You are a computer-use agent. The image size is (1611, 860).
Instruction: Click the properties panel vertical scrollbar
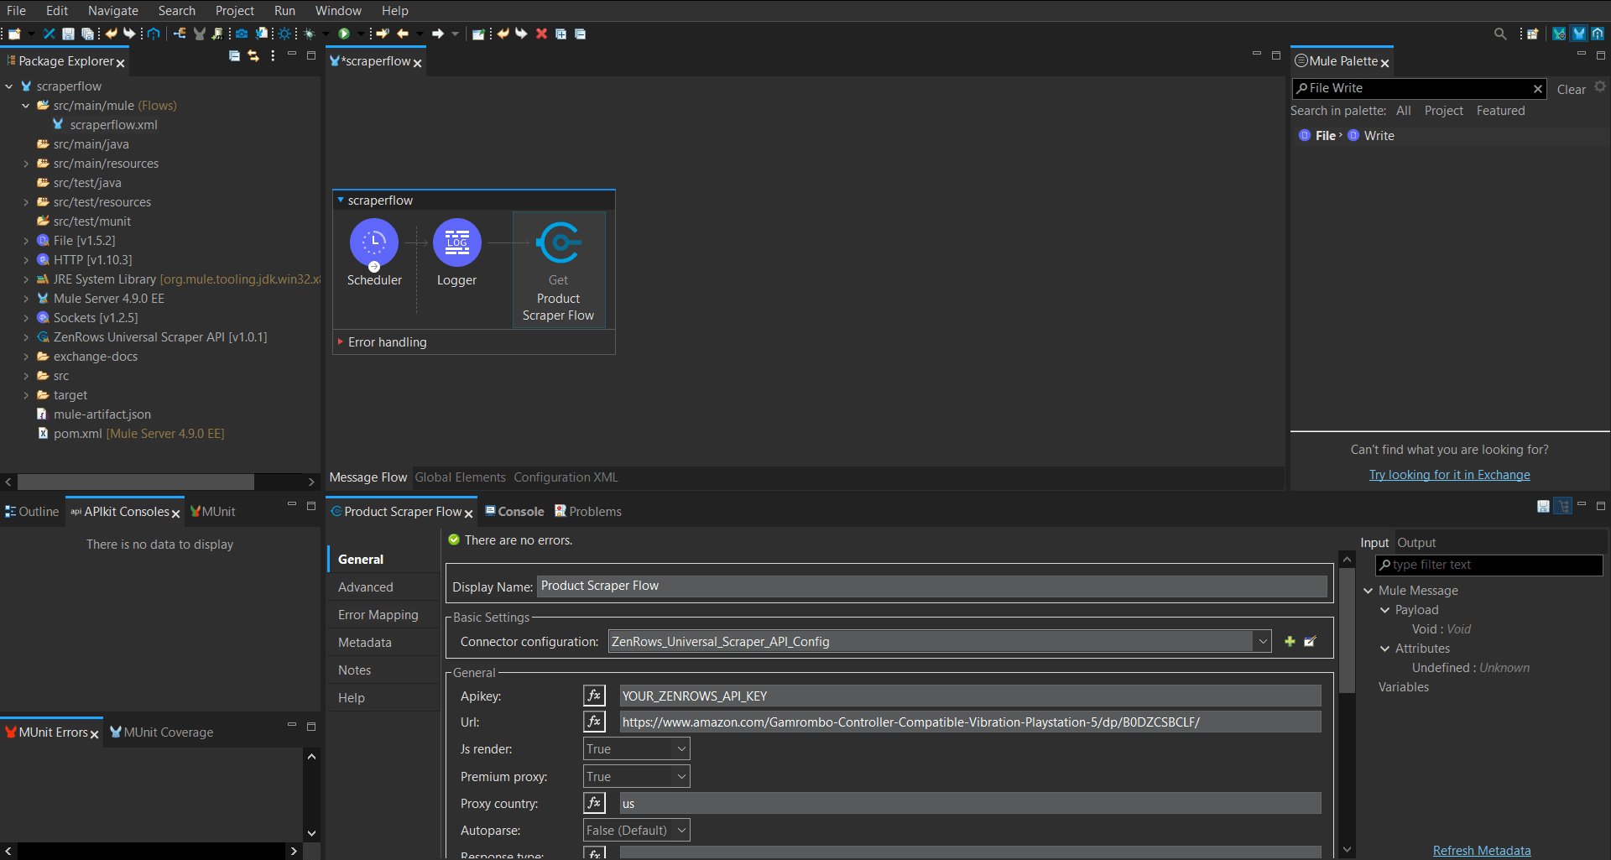click(x=1347, y=631)
